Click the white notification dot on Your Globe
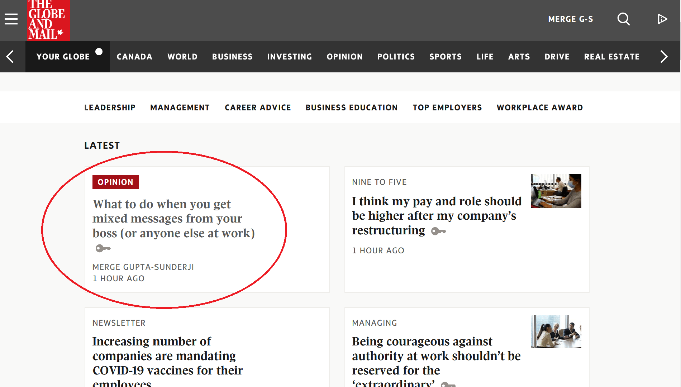 99,51
